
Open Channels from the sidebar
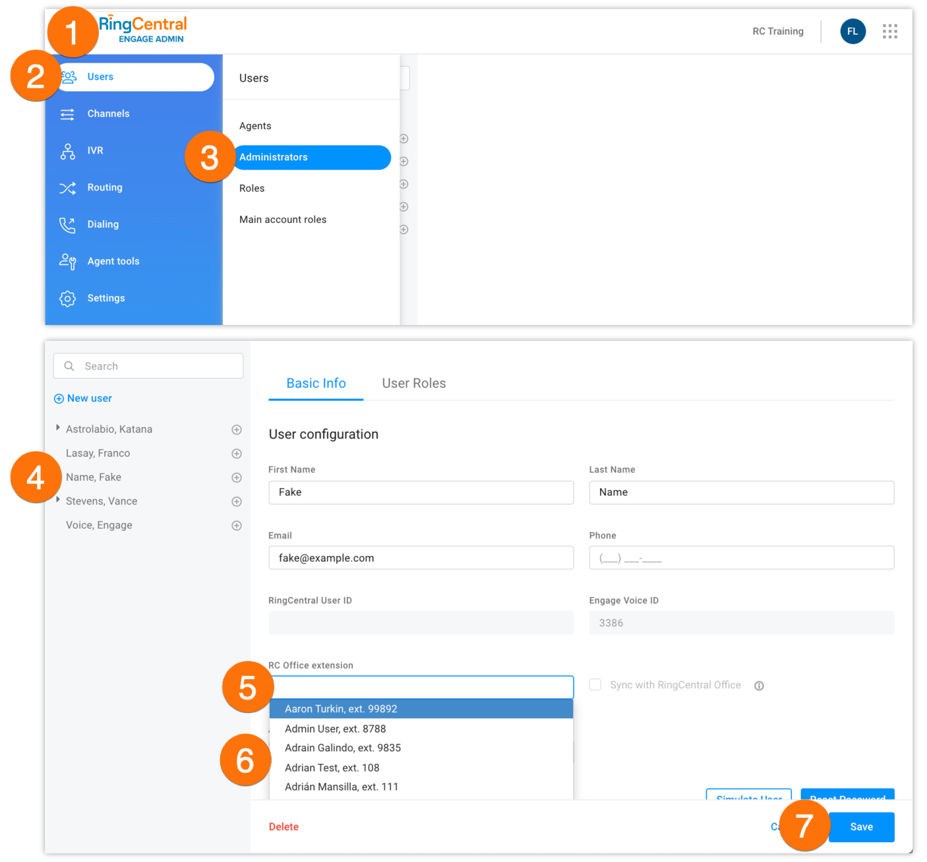point(108,114)
